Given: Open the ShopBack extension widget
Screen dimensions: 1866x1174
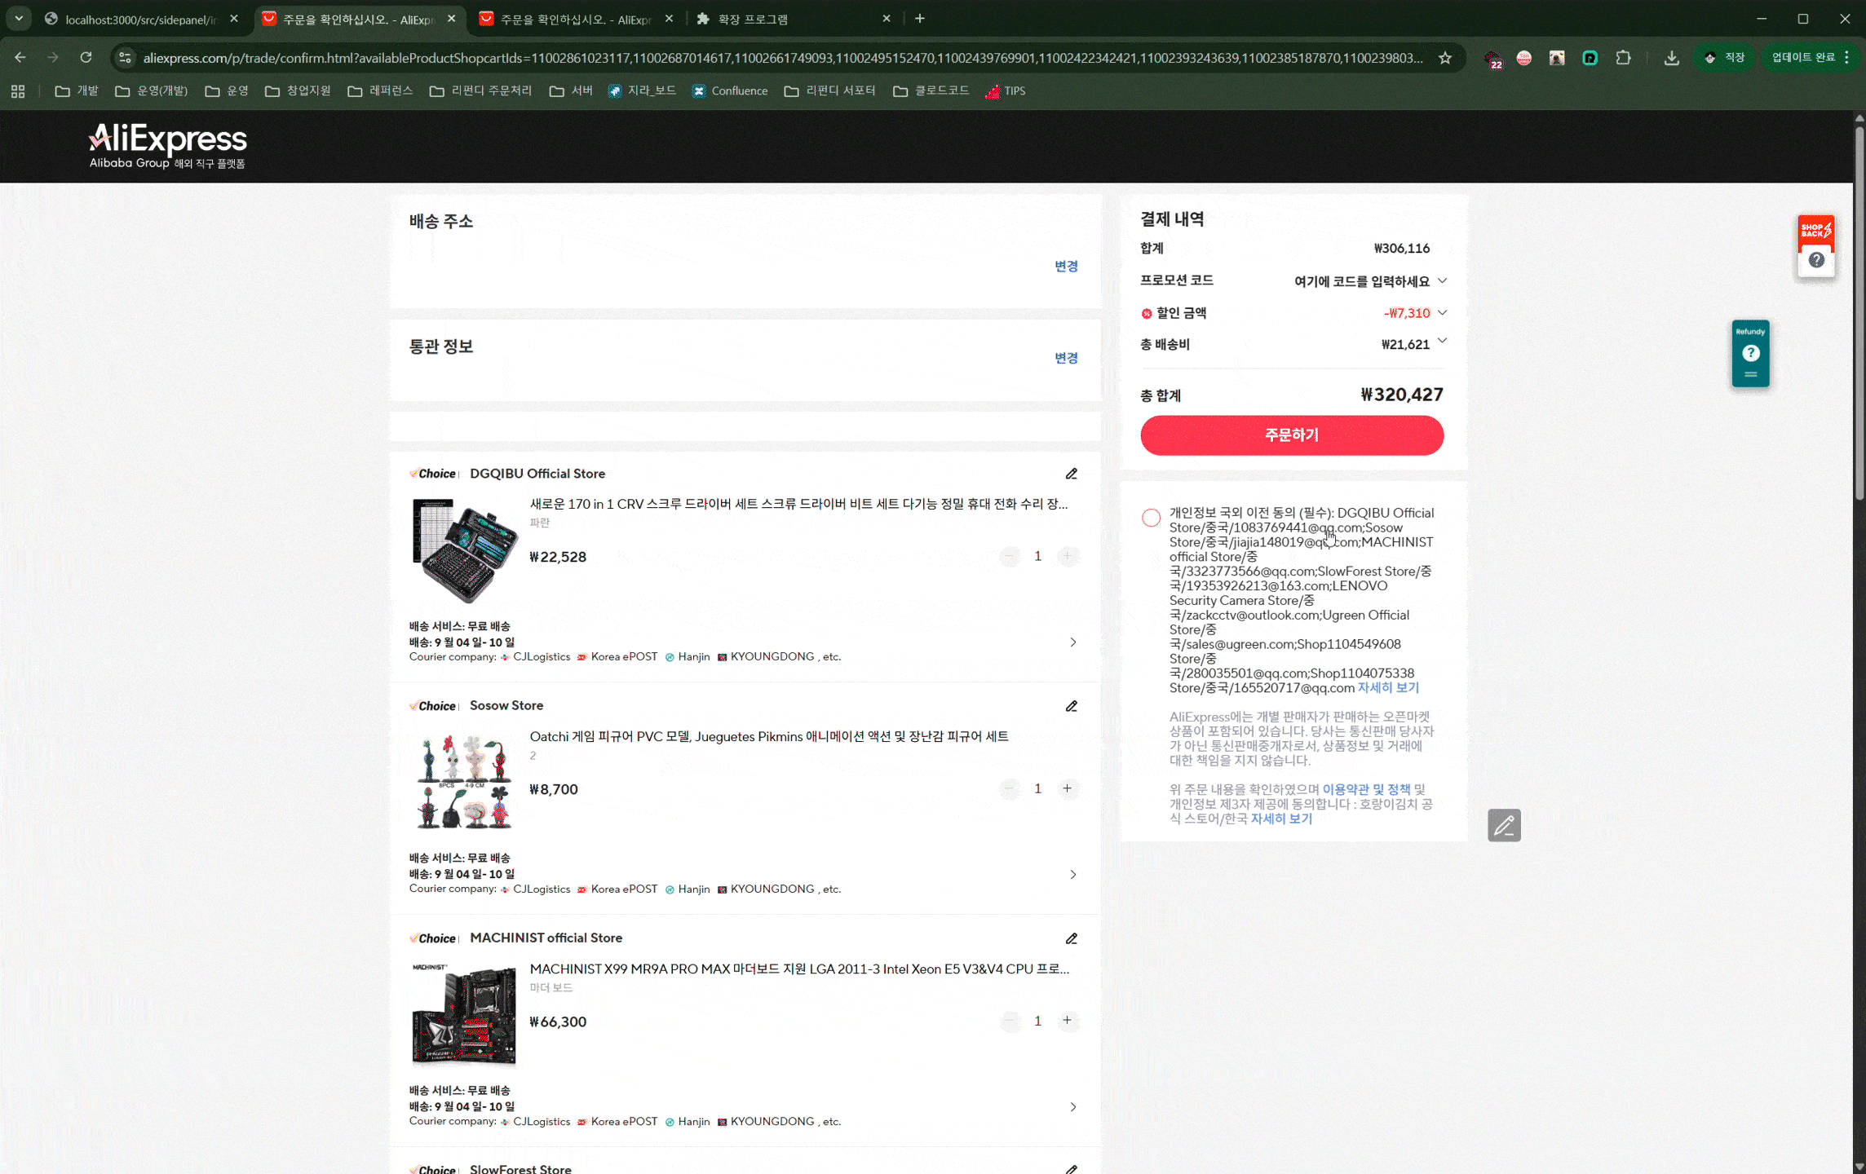Looking at the screenshot, I should pos(1815,232).
